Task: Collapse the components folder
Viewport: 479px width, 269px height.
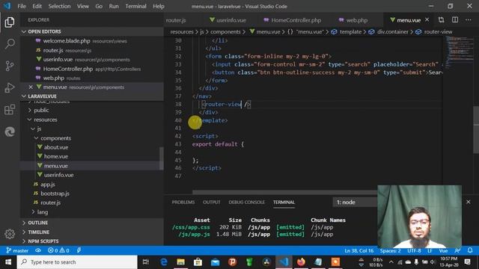Action: point(55,138)
